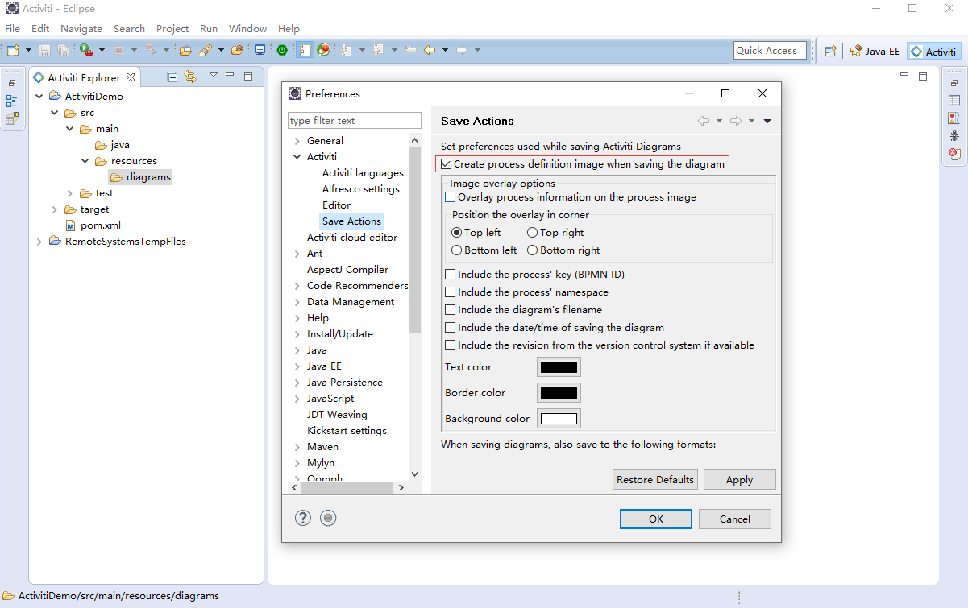Click the Forward navigation arrow in toolbar
The image size is (968, 608).
[x=462, y=50]
